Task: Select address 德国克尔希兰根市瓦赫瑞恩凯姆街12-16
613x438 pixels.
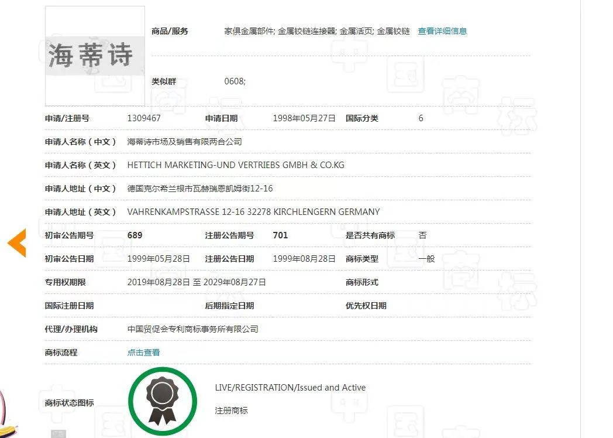Action: 200,189
